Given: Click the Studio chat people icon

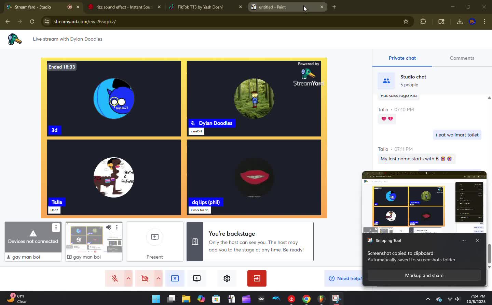Looking at the screenshot, I should coord(386,81).
